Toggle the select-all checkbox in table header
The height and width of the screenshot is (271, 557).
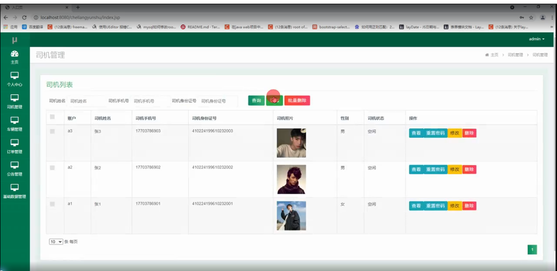(52, 117)
